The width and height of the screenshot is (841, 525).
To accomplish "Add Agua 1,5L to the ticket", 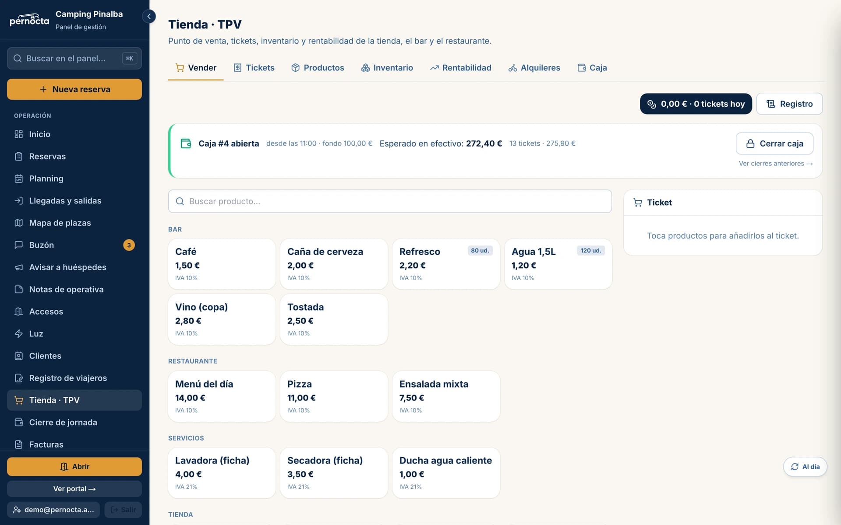I will tap(558, 264).
